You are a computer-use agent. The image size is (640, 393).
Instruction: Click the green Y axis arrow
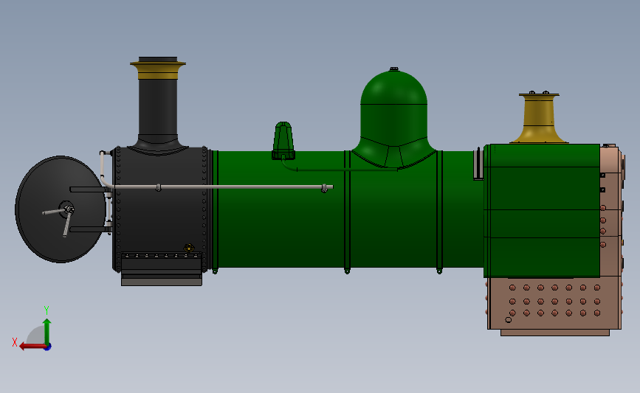point(47,332)
